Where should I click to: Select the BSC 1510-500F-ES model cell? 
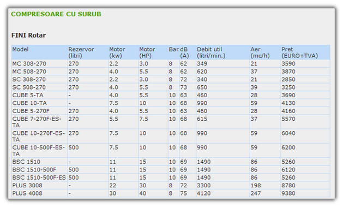(x=39, y=178)
